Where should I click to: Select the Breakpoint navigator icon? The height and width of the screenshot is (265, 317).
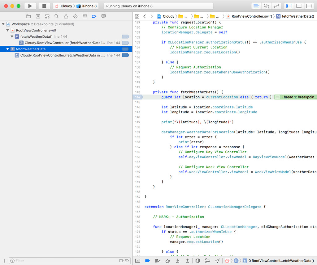coord(93,16)
